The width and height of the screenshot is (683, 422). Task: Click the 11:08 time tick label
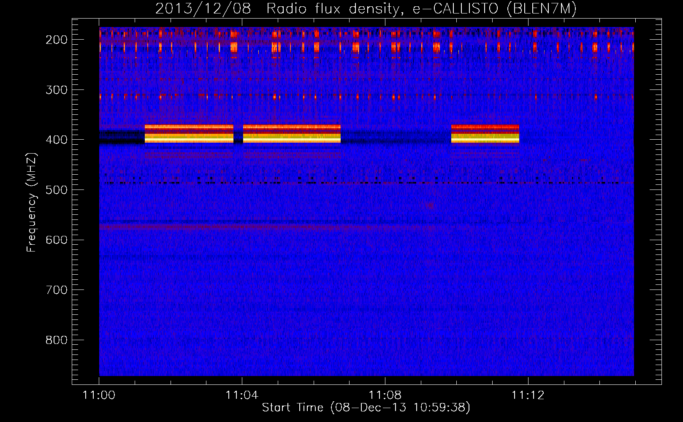coord(385,395)
